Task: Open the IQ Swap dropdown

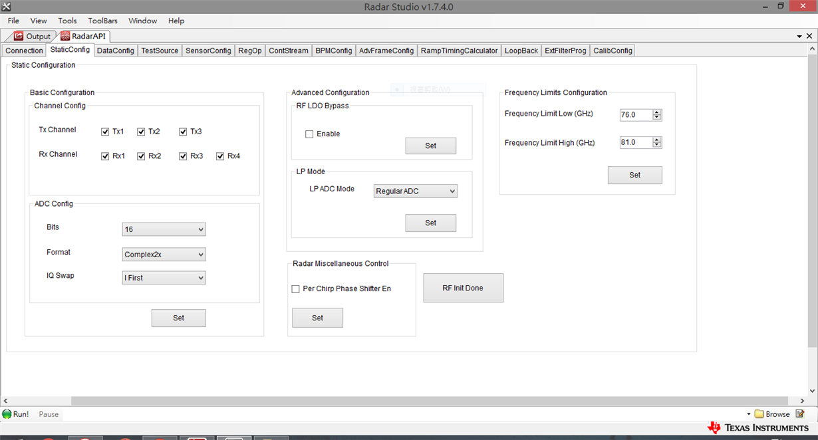Action: 164,278
